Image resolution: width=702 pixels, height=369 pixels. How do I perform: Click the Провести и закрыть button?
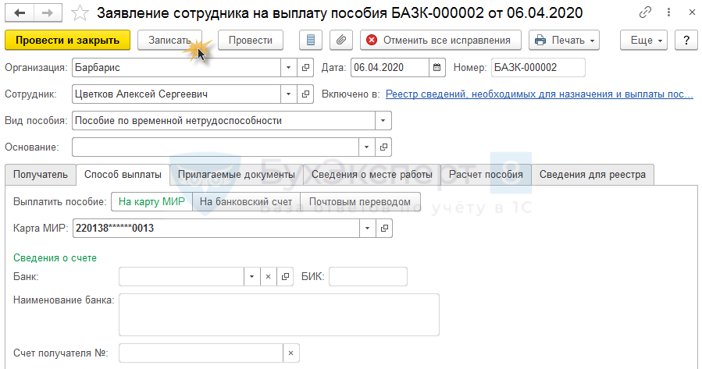point(67,41)
